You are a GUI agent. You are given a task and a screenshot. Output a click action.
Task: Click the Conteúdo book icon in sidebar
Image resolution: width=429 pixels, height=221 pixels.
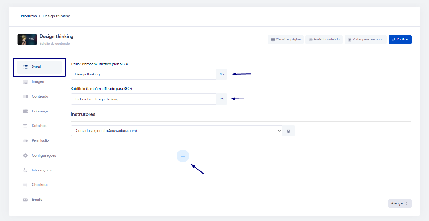tap(25, 96)
